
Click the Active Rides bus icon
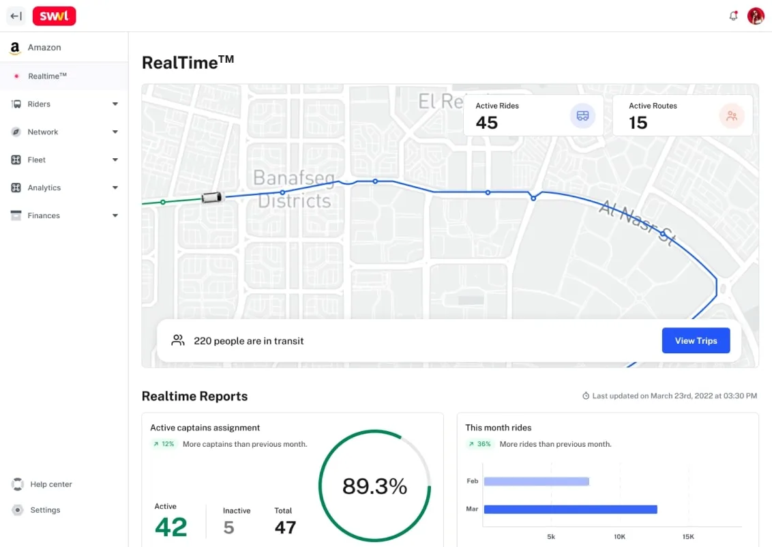click(582, 116)
